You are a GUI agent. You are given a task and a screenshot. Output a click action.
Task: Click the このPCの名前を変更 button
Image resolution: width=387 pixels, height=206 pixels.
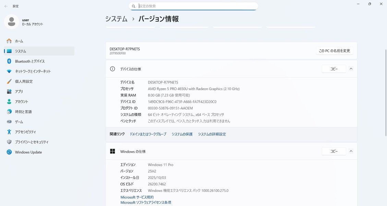tap(335, 50)
